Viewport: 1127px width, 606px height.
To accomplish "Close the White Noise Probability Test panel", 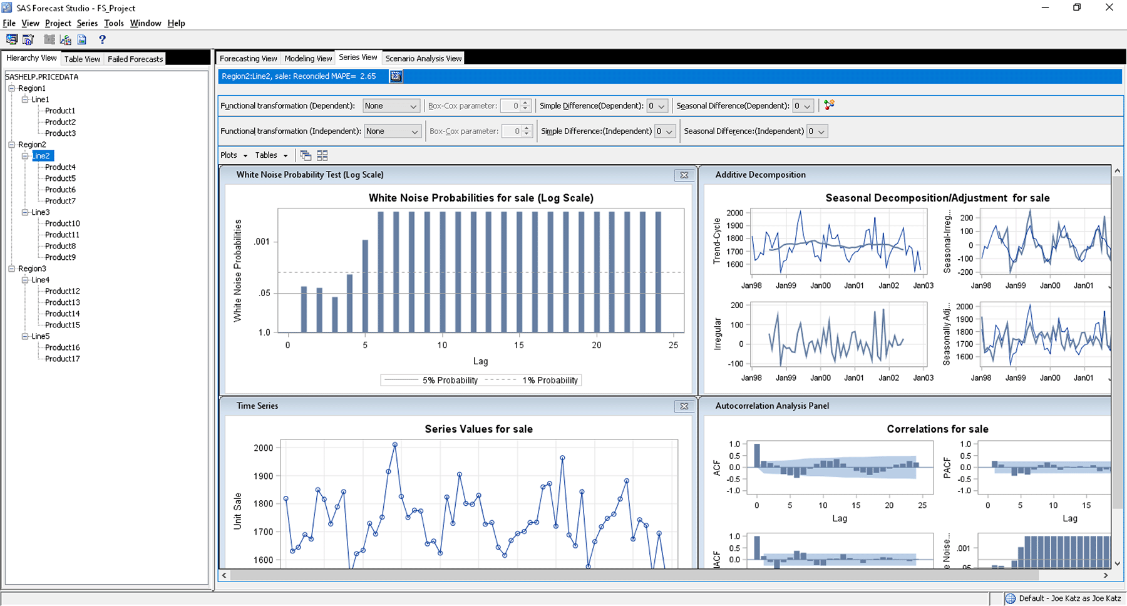I will pyautogui.click(x=684, y=175).
